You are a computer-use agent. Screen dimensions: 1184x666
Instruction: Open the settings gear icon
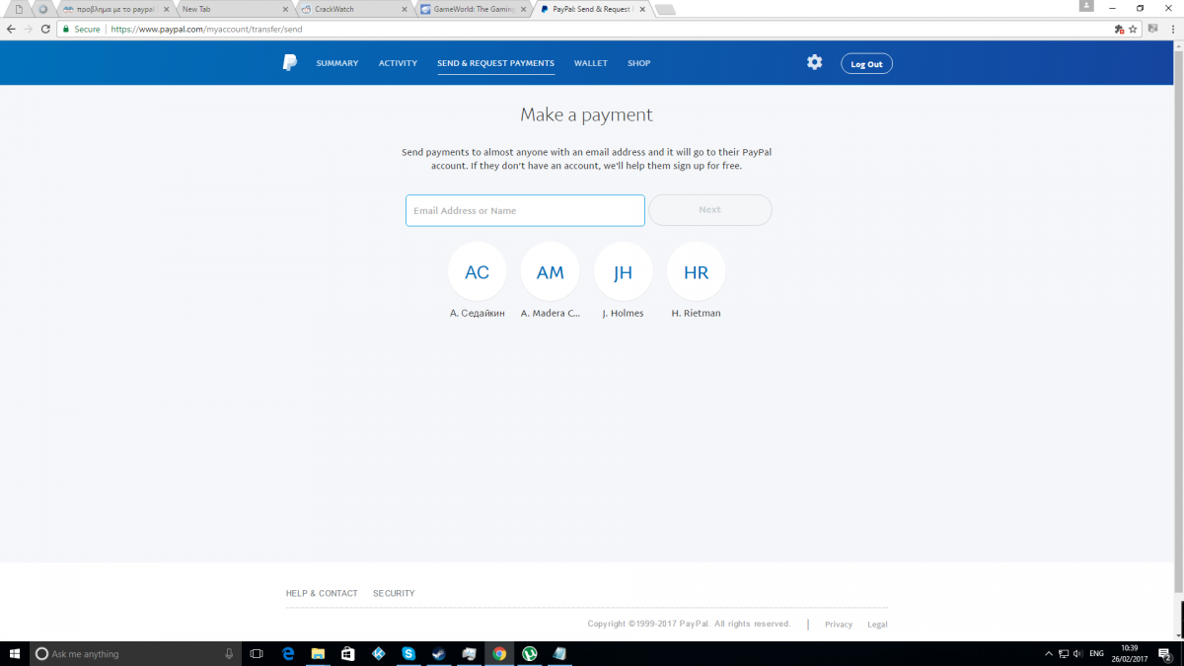click(x=814, y=62)
